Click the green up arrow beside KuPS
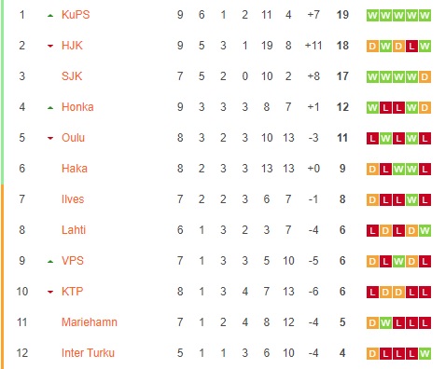The image size is (445, 369). point(50,16)
